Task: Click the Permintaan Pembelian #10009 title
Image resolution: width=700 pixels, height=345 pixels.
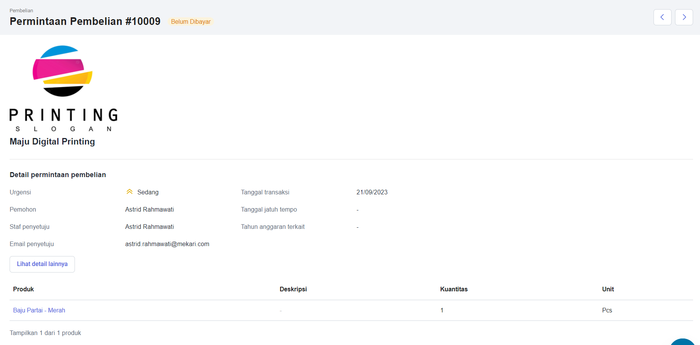Action: (x=85, y=21)
